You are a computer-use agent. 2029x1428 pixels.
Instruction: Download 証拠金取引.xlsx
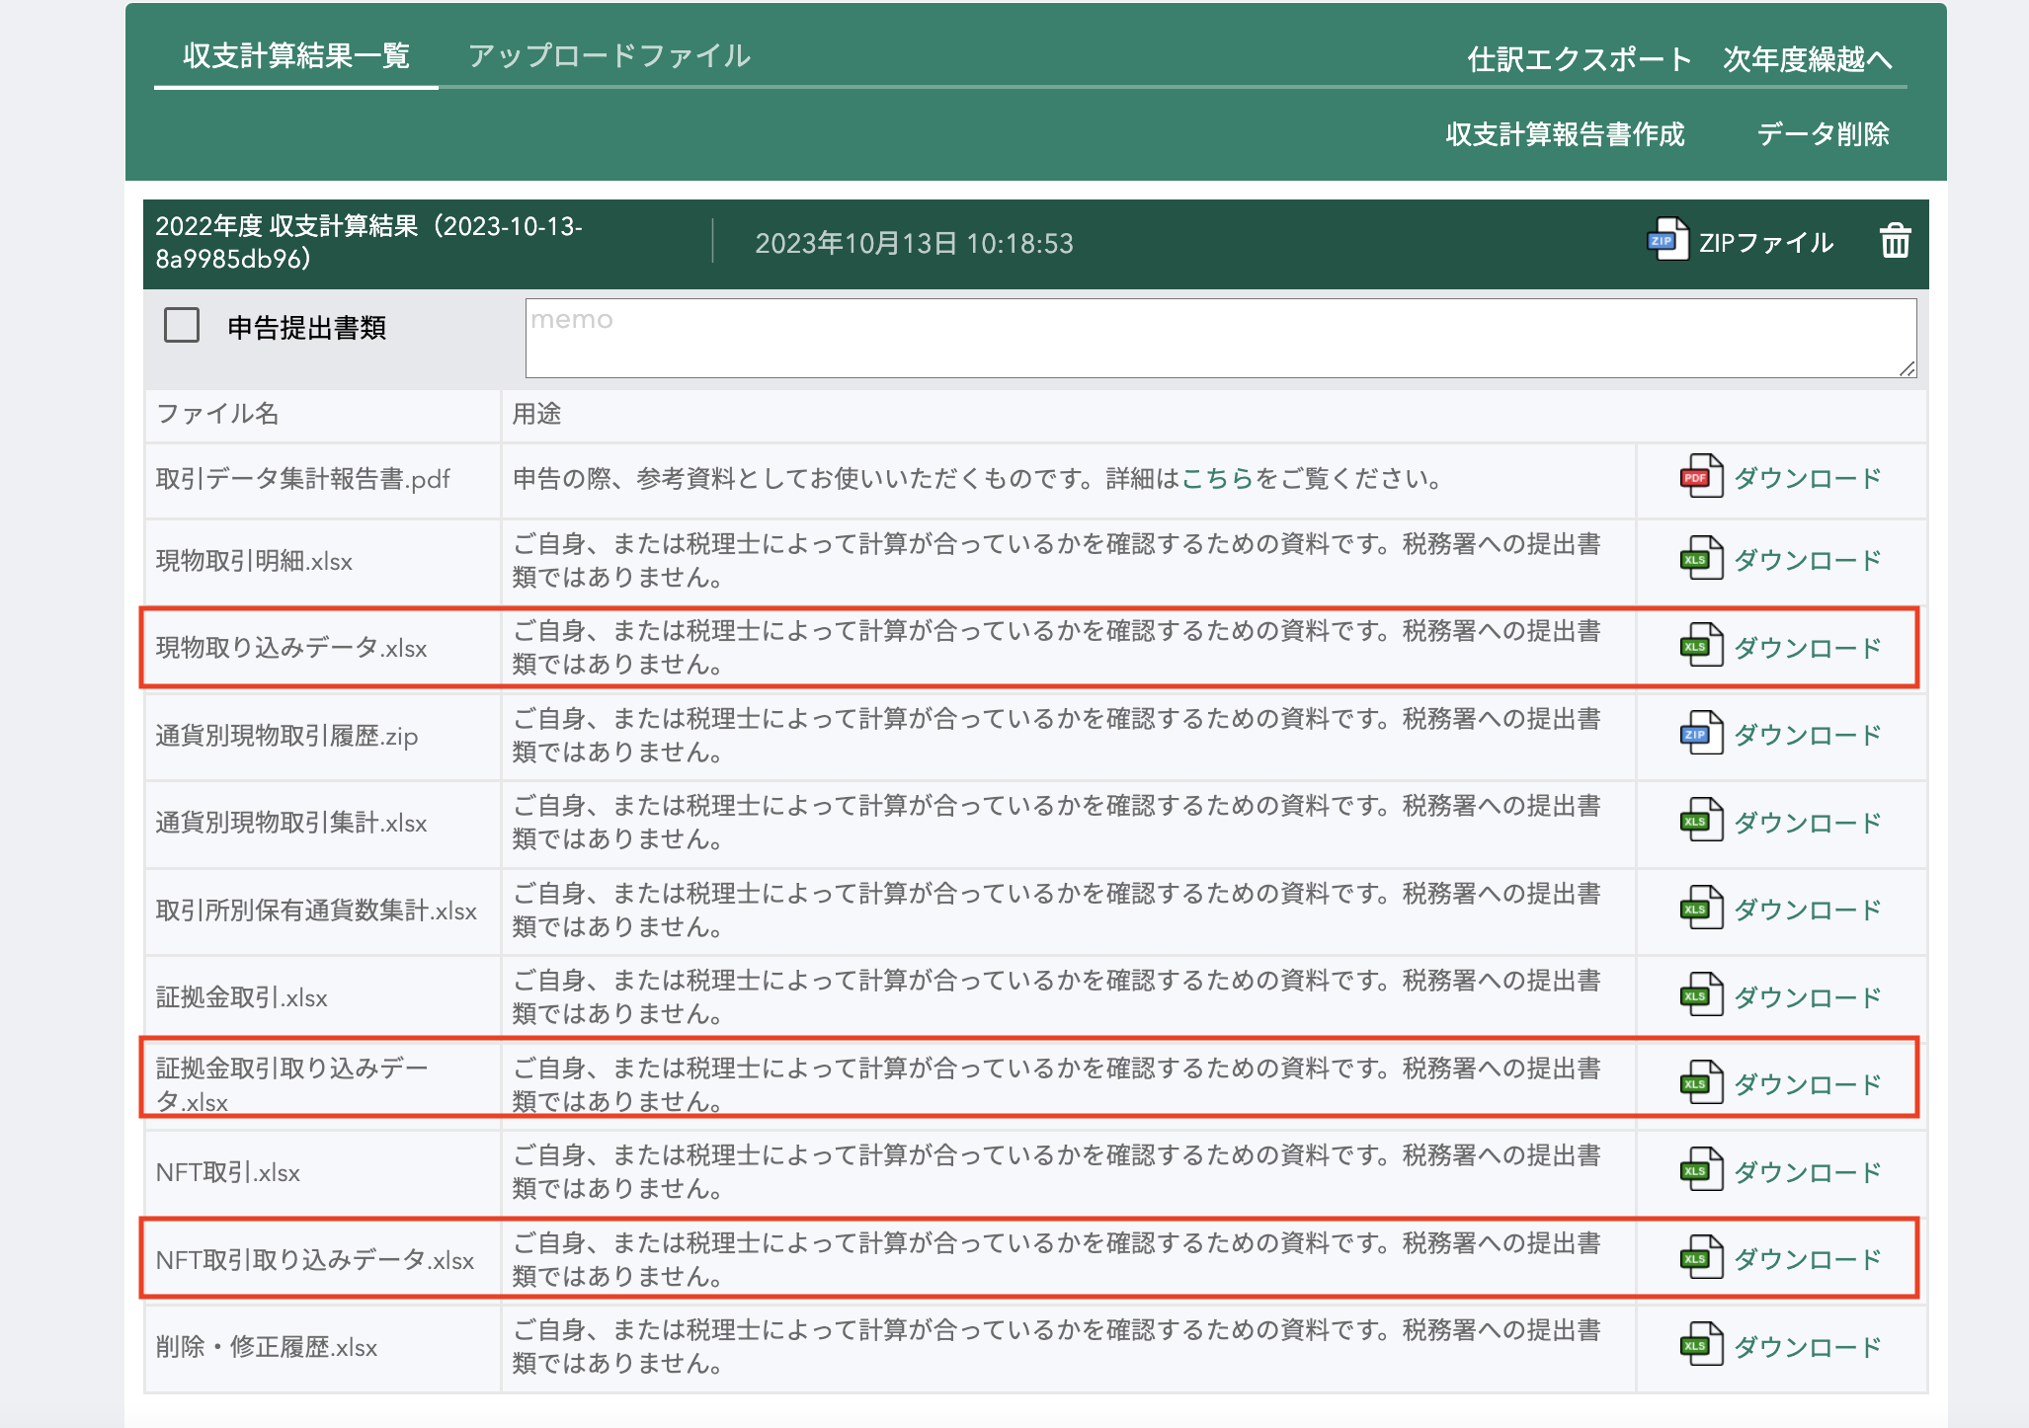point(1808,997)
